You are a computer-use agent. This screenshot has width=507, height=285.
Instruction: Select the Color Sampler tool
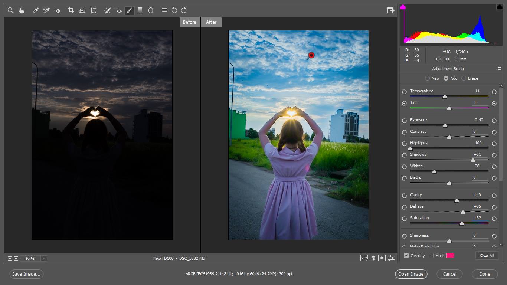click(x=46, y=10)
